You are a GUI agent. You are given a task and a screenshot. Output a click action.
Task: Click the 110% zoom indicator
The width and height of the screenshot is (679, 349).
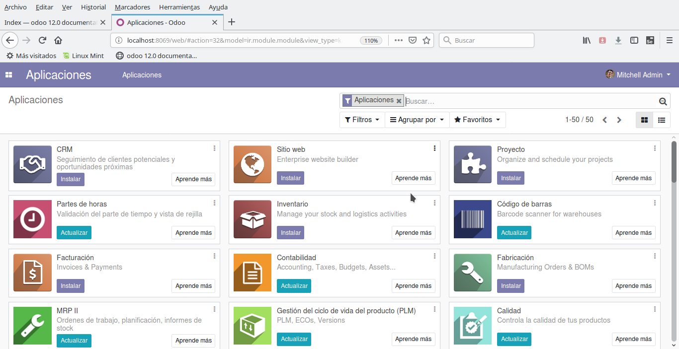coord(371,40)
